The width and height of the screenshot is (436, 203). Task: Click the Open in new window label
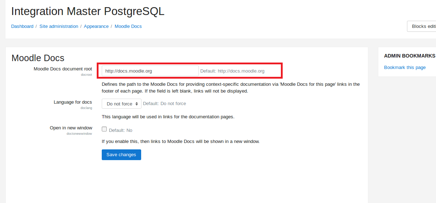click(x=71, y=128)
